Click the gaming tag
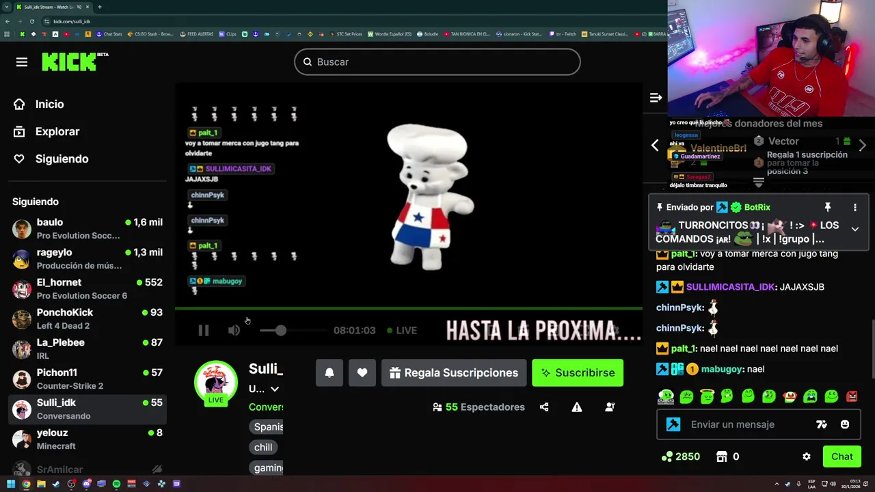Image resolution: width=875 pixels, height=492 pixels. 267,468
